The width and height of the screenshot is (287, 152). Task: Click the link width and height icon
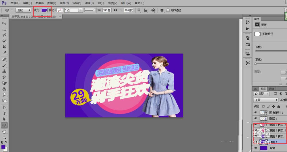click(115, 10)
